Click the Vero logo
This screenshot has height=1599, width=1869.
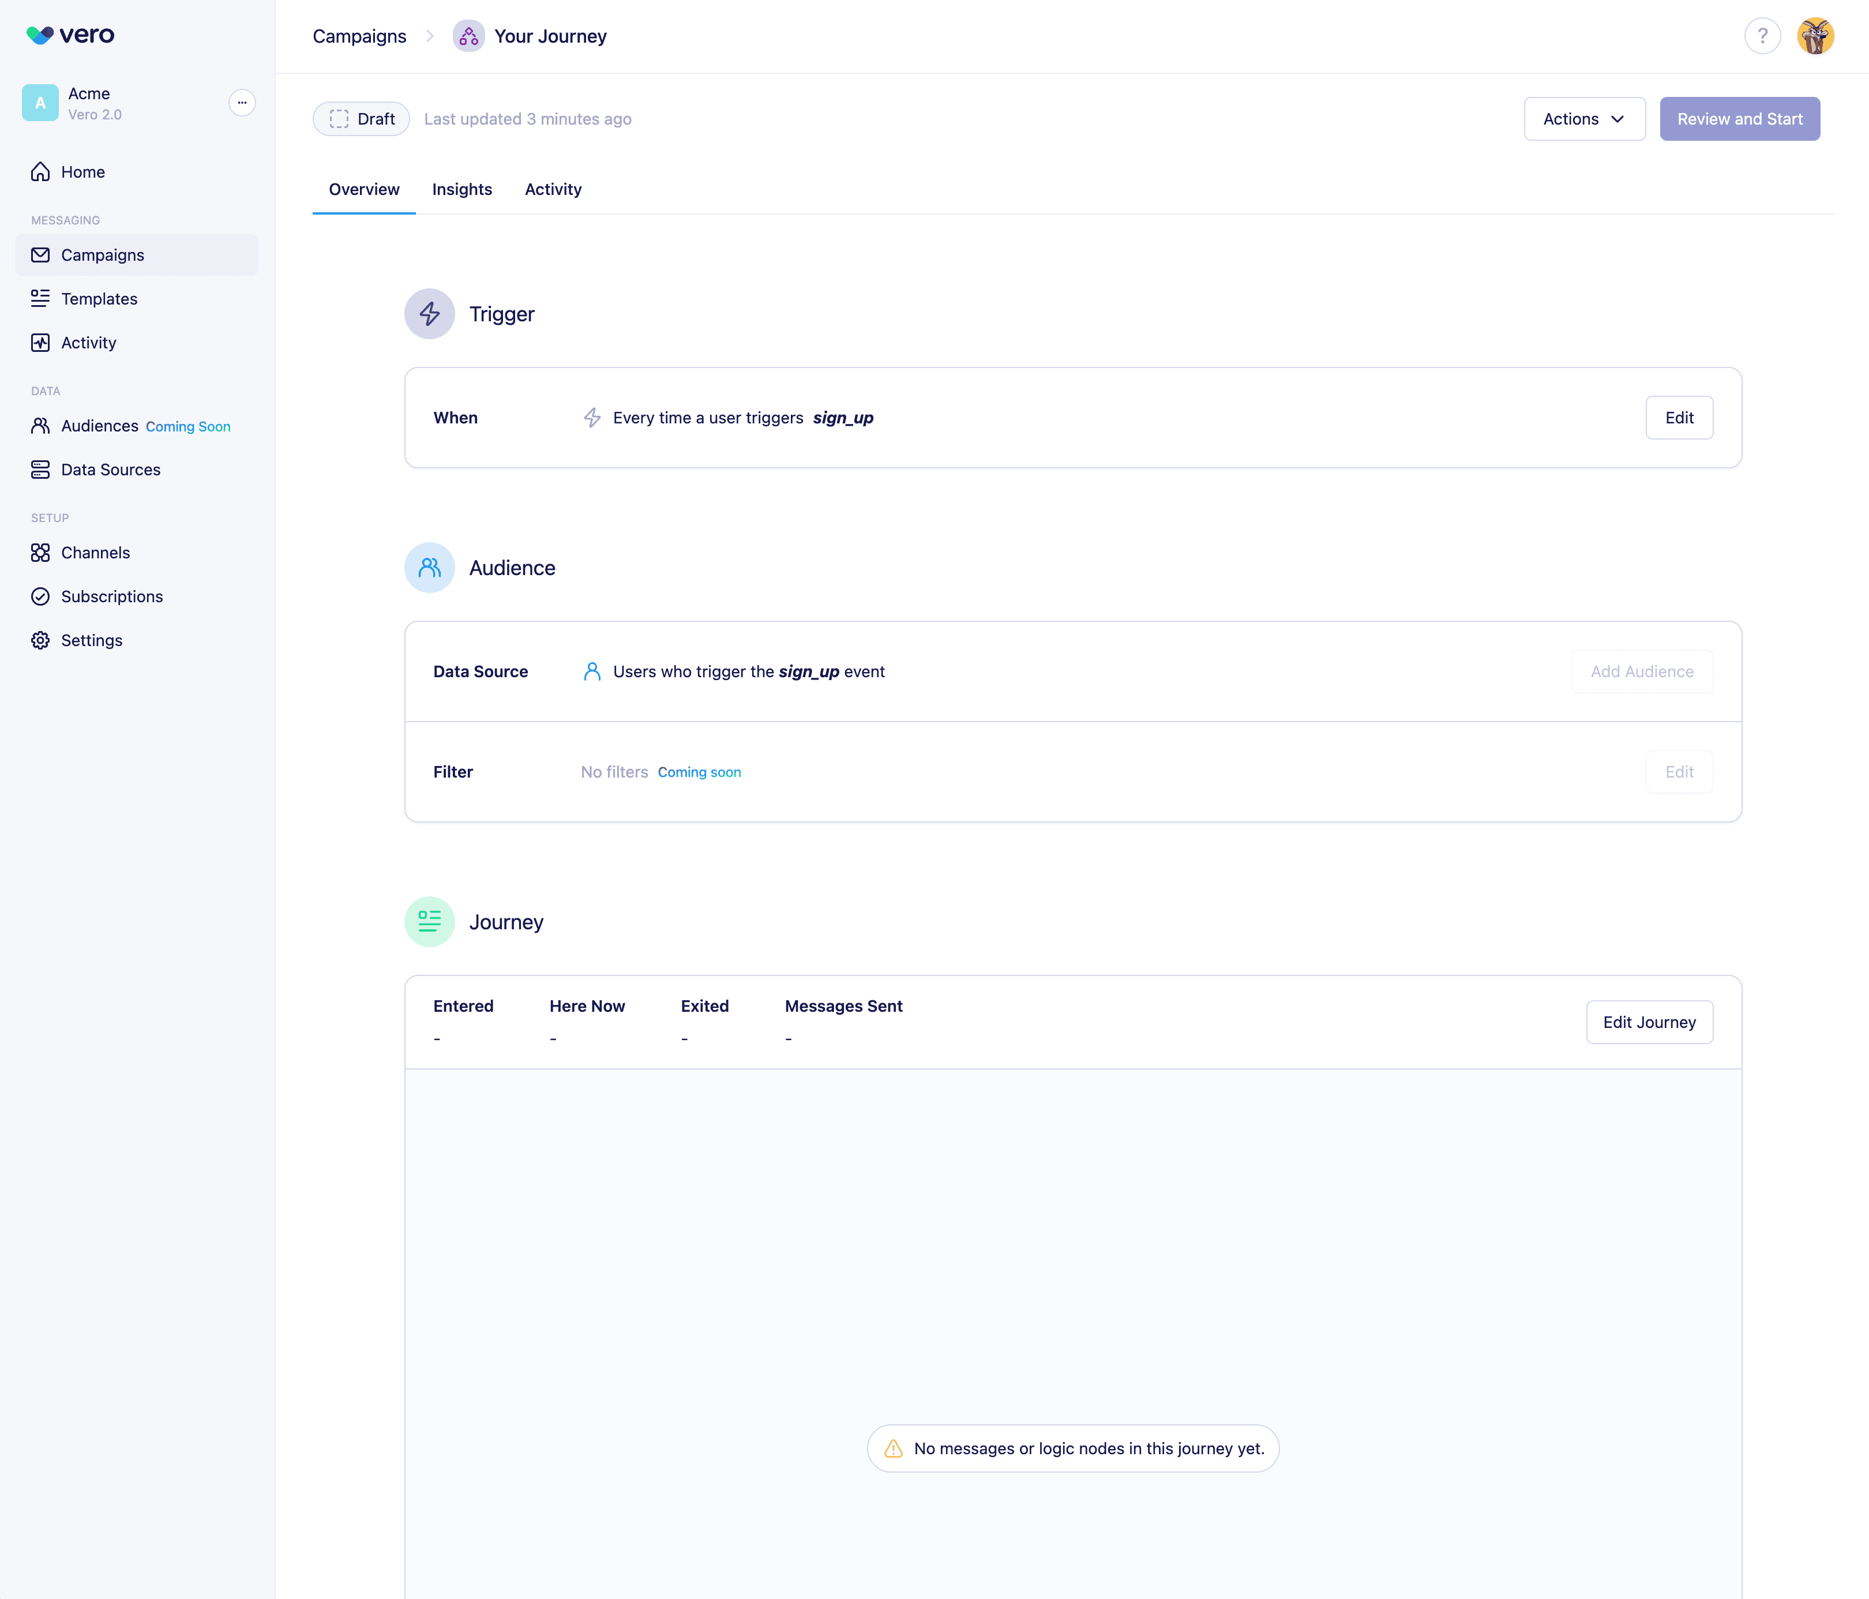click(x=70, y=35)
